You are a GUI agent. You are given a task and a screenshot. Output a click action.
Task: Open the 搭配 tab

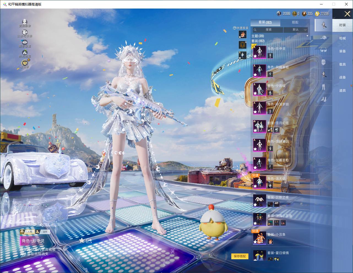(x=295, y=22)
